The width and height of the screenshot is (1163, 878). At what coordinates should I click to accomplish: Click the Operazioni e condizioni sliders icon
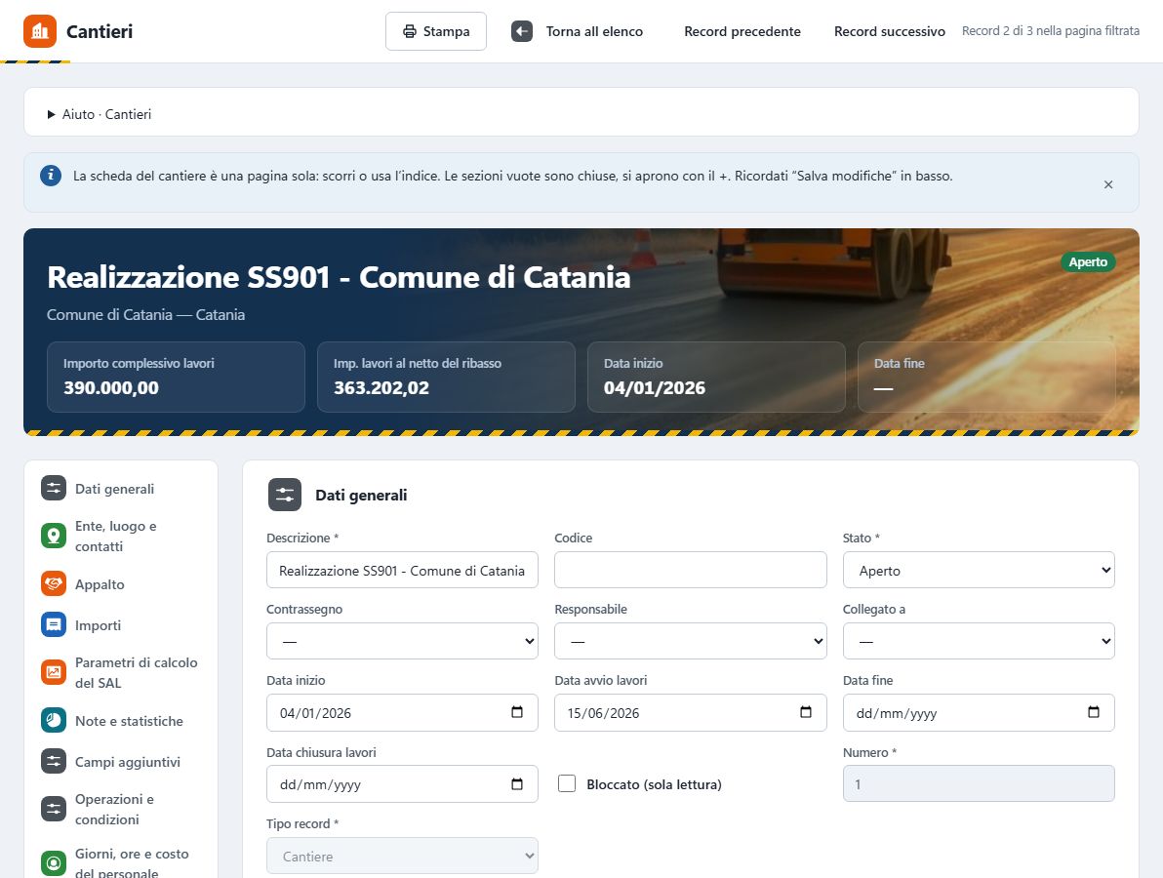(54, 809)
